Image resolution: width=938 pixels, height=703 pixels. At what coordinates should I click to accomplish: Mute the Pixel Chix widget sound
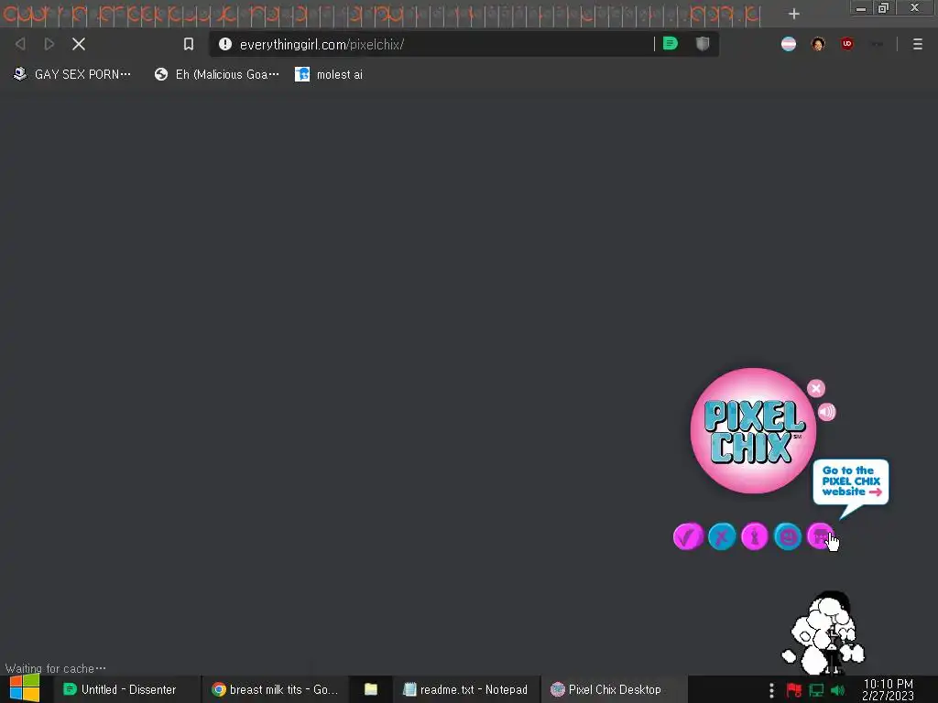click(x=827, y=411)
